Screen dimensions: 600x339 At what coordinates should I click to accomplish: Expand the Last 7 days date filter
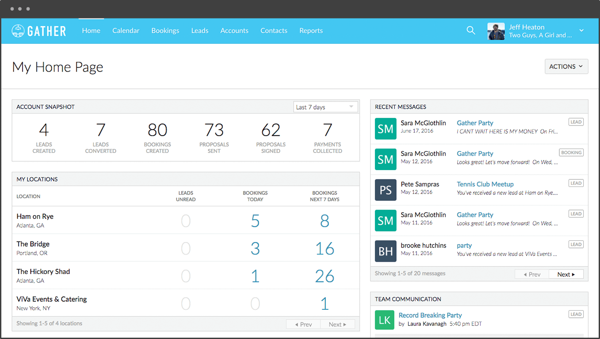pyautogui.click(x=325, y=107)
